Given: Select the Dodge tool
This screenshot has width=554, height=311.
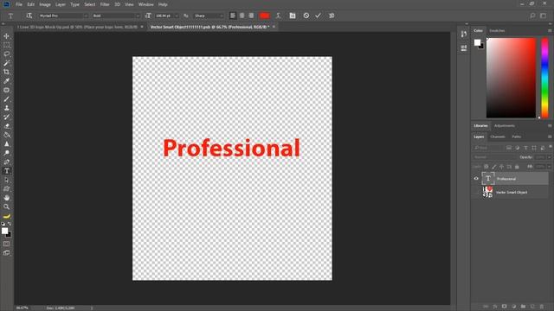Looking at the screenshot, I should coord(6,153).
